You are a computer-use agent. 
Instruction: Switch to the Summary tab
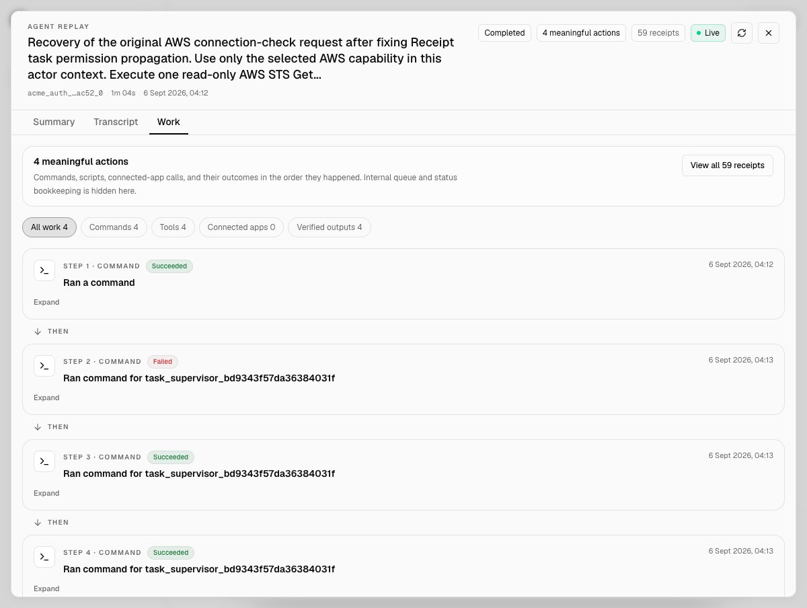[54, 122]
